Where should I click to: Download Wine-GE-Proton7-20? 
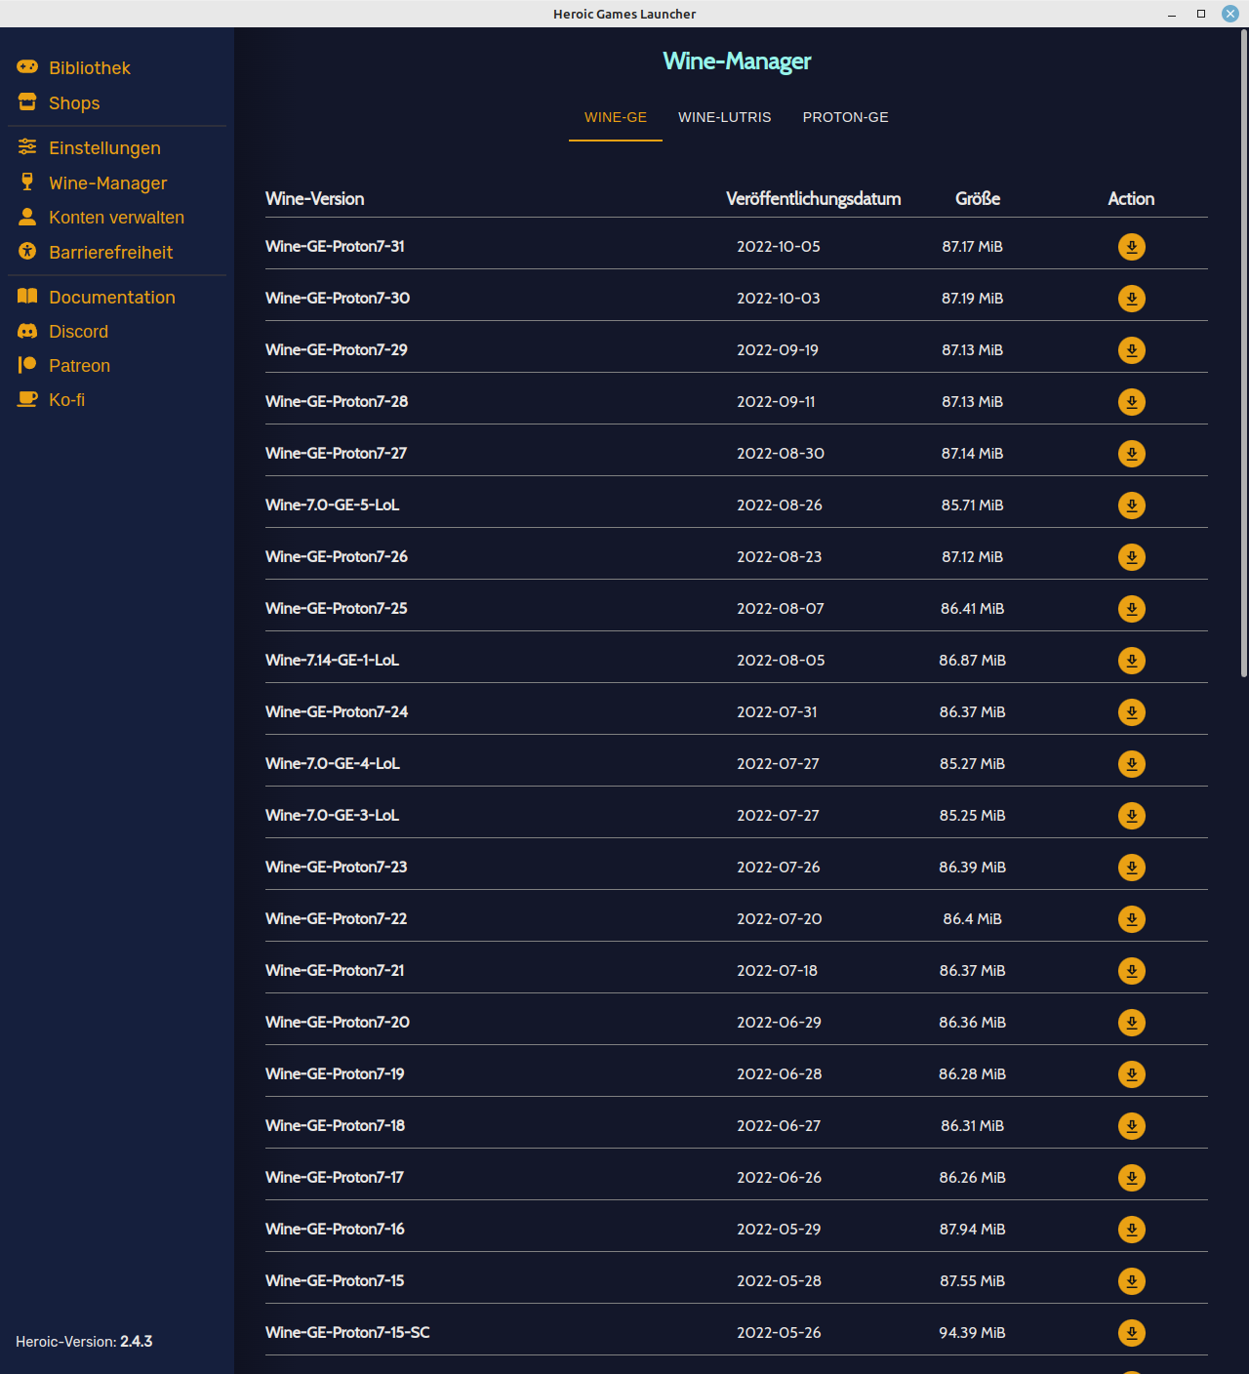(x=1132, y=1023)
